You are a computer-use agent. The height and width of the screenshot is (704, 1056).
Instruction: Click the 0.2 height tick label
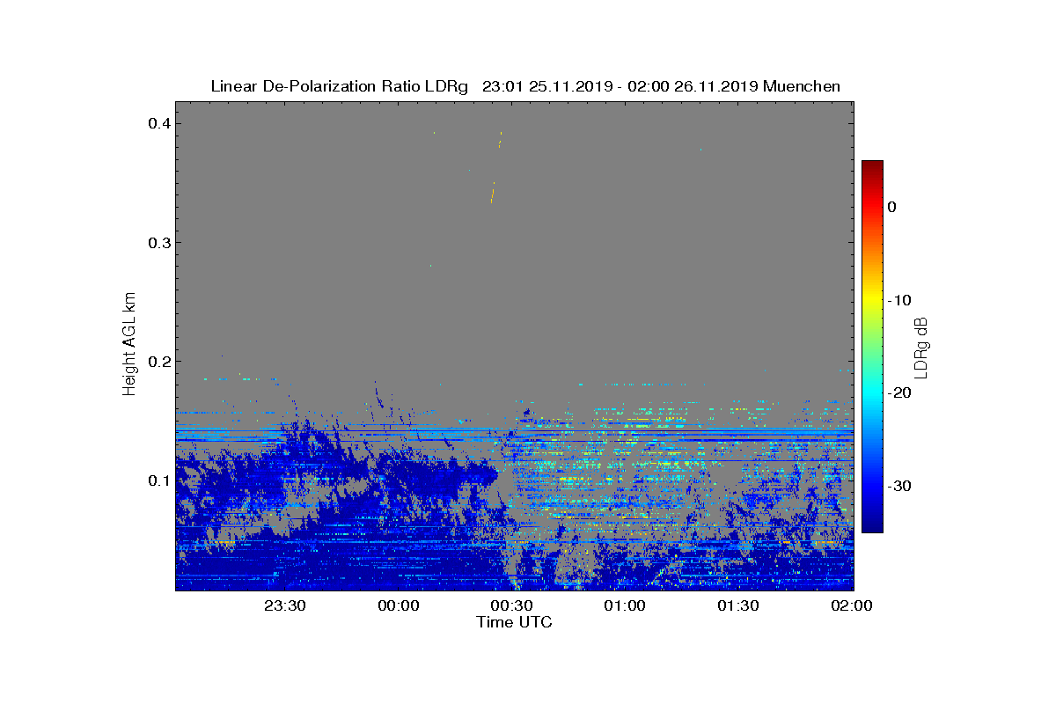tap(158, 361)
